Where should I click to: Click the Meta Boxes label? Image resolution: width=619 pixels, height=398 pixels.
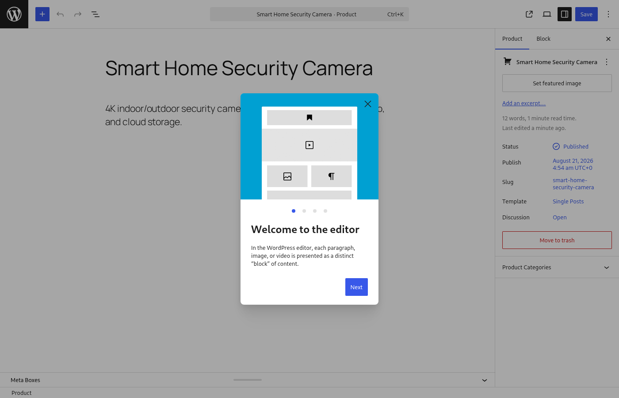pos(25,380)
